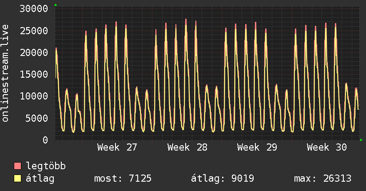Image resolution: width=366 pixels, height=191 pixels.
Task: Click the 25000 y-axis value
Action: tap(34, 31)
